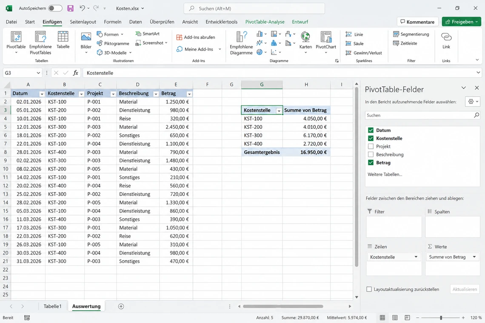Insert a Linie sparkline
This screenshot has width=485, height=323.
pos(354,34)
